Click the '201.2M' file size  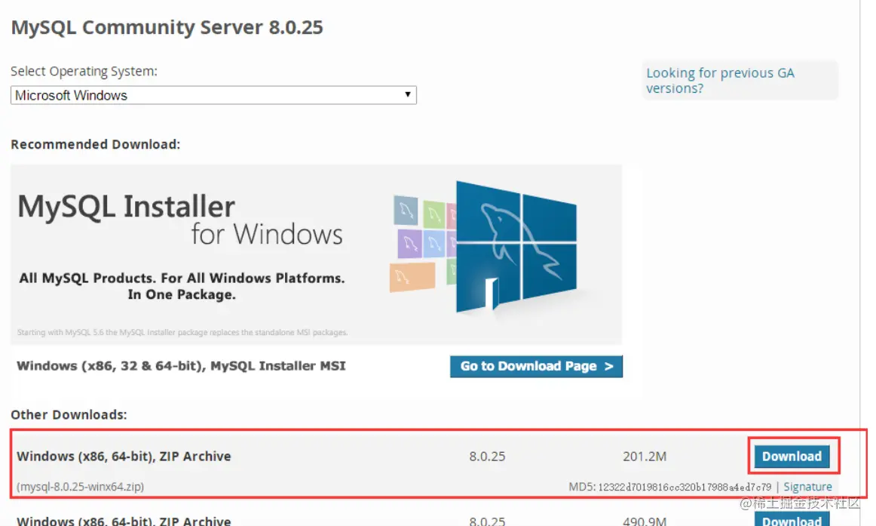pos(645,456)
